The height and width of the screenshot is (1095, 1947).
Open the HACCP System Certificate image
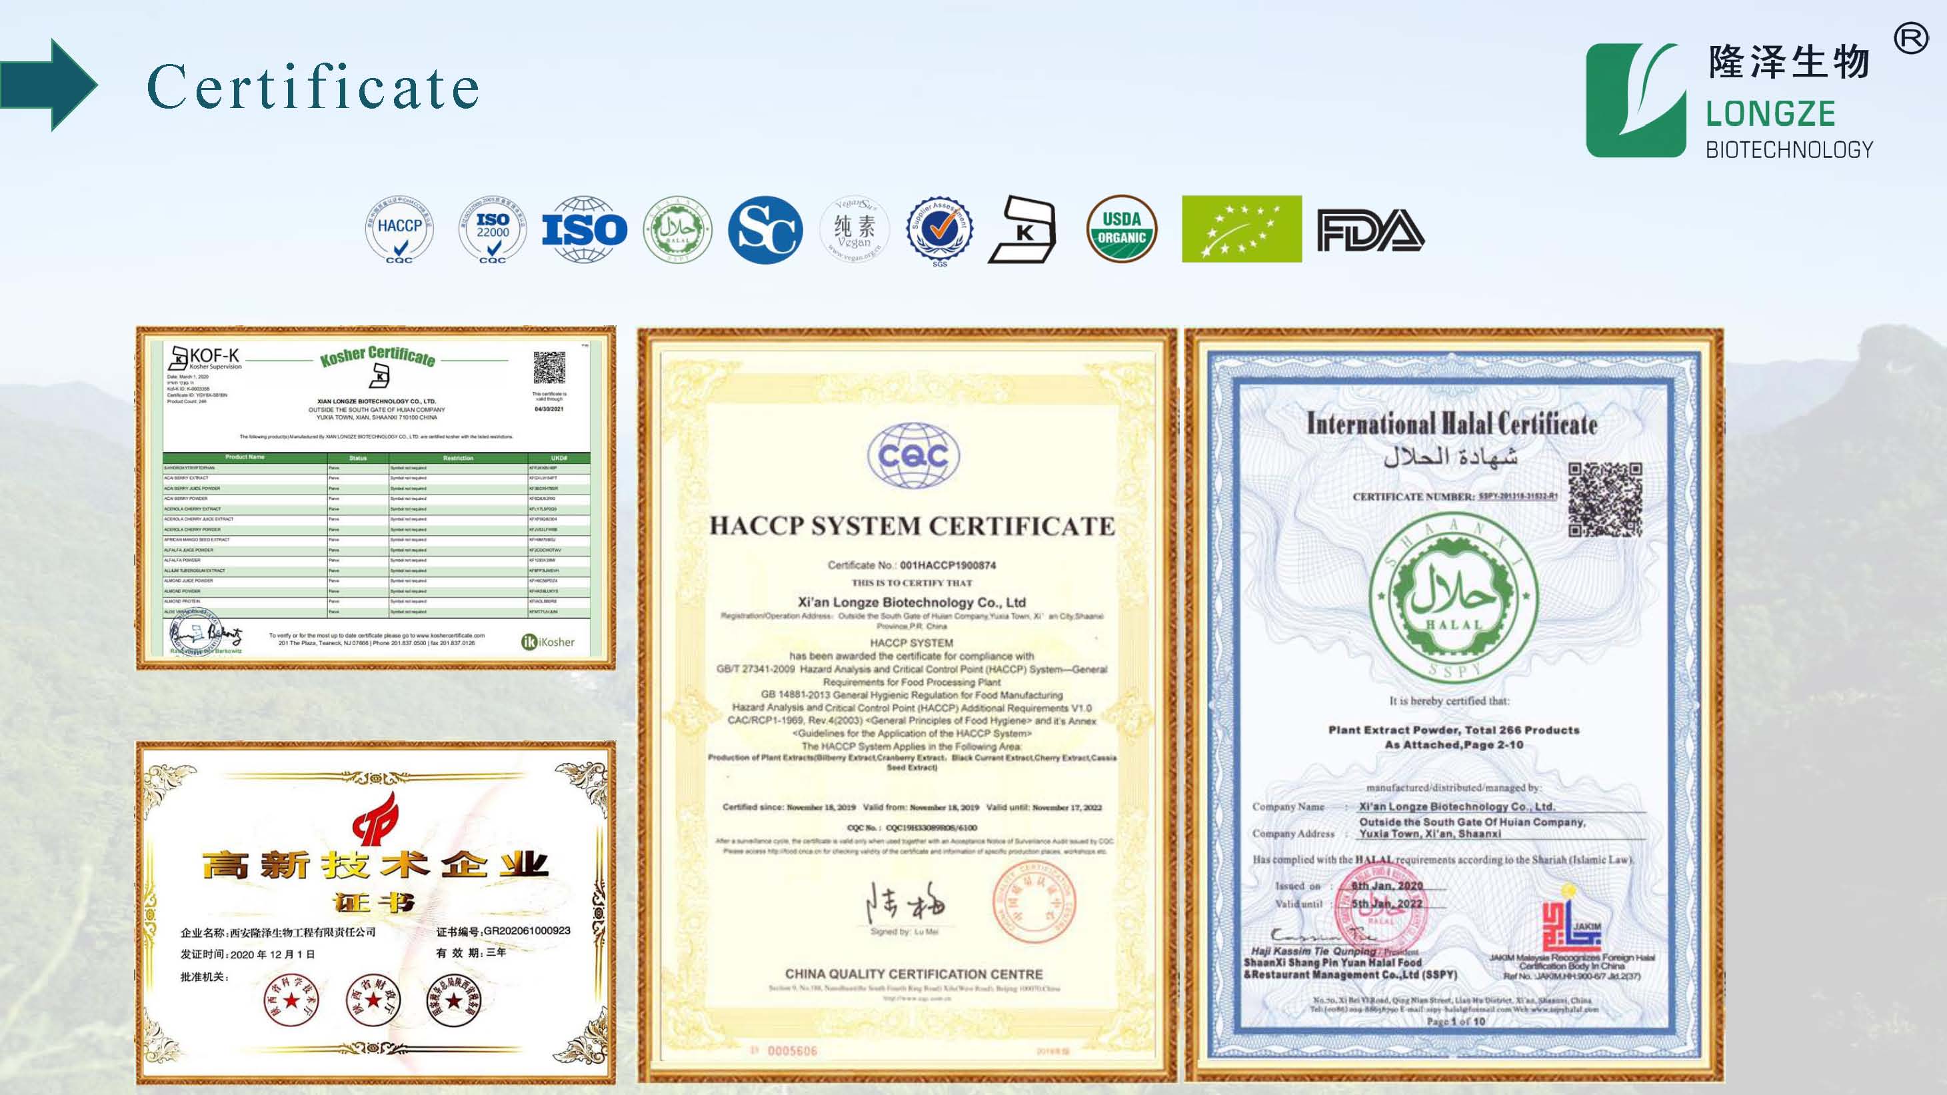(908, 705)
